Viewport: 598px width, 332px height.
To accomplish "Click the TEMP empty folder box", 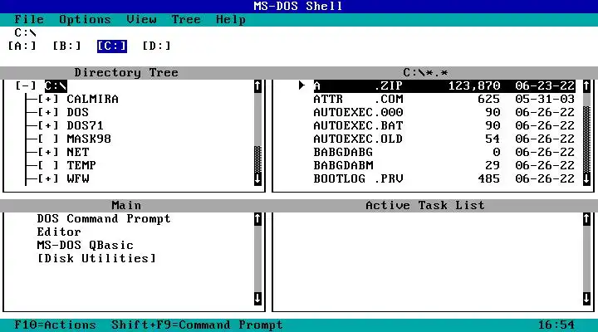I will (x=48, y=165).
